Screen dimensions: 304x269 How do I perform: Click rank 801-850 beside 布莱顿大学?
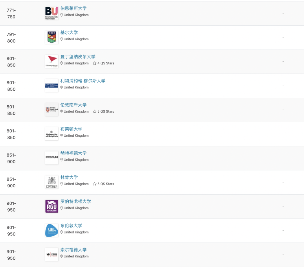tap(11, 134)
